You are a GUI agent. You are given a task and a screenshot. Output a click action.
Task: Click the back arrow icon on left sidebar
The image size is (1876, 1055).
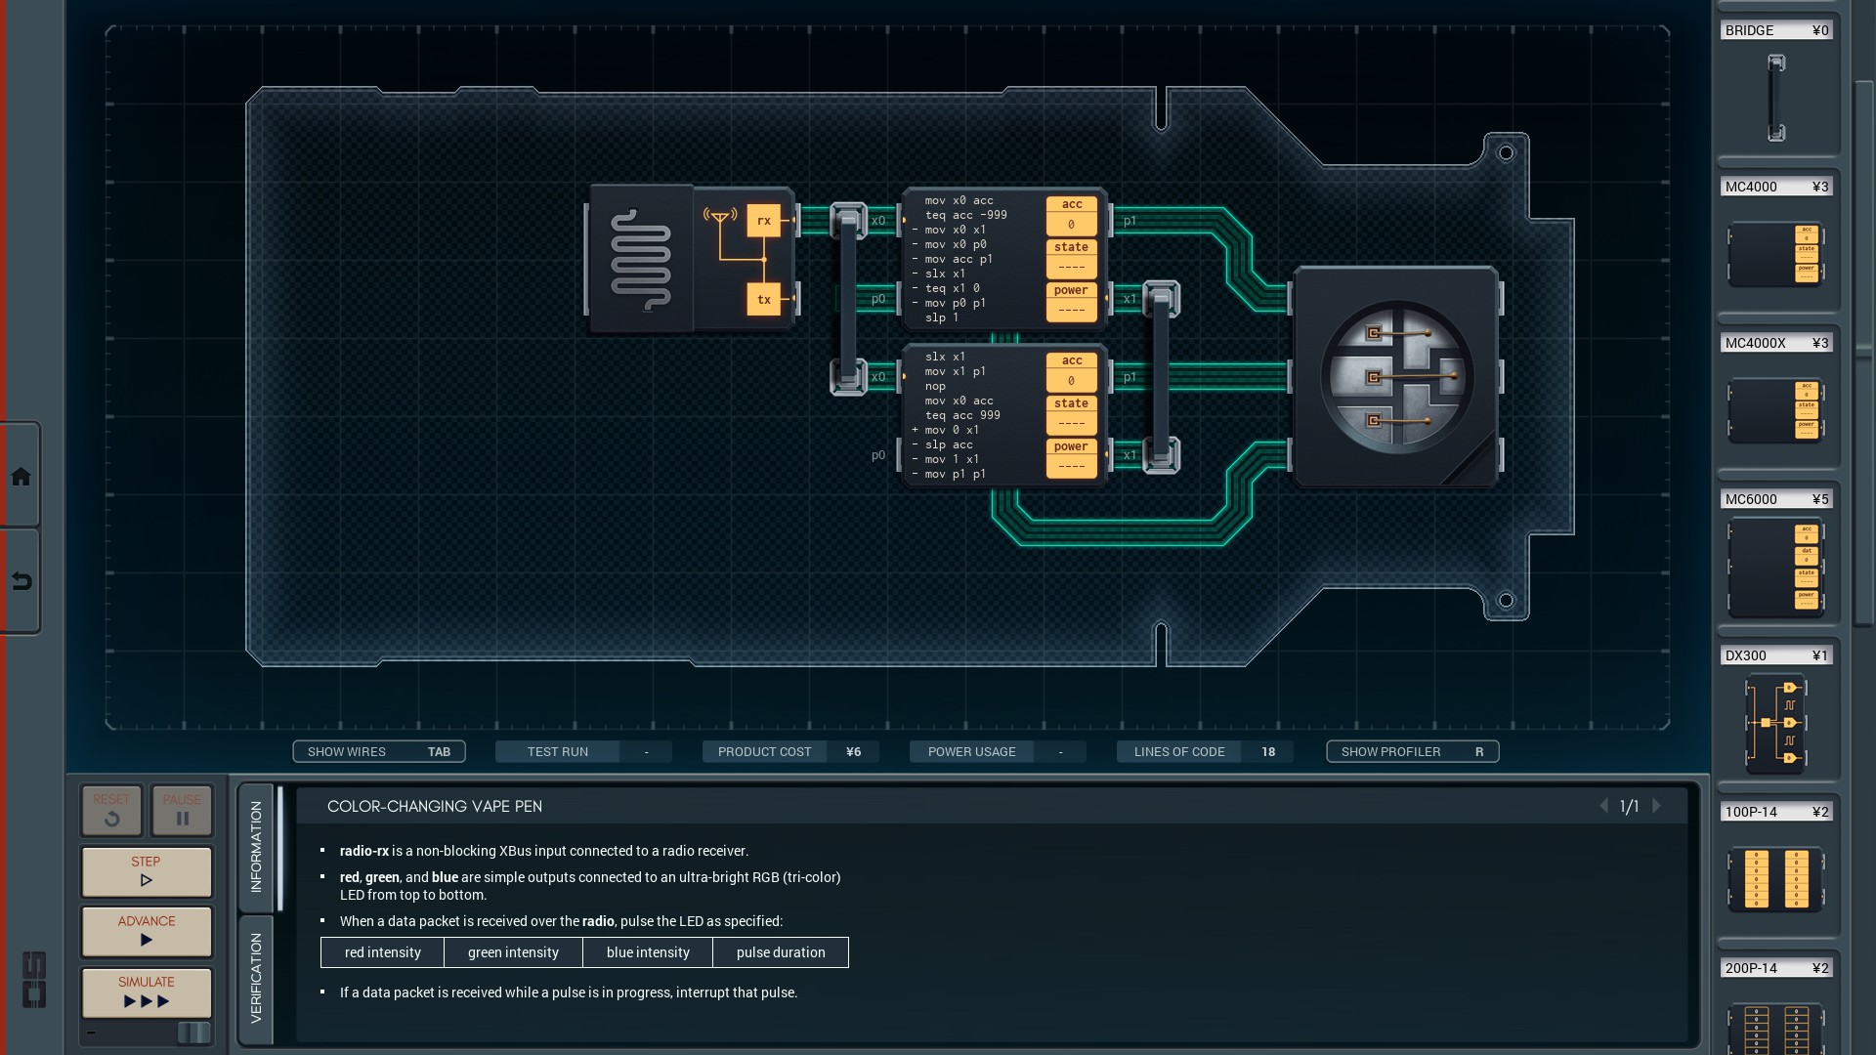(x=21, y=581)
